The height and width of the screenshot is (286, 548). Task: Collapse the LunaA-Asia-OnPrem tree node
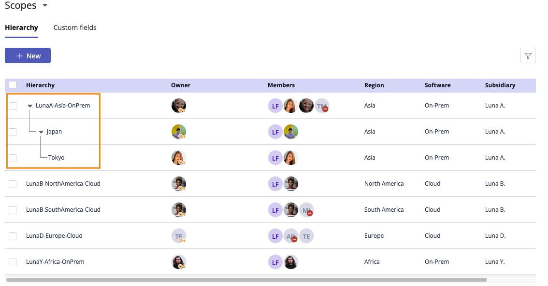tap(30, 106)
